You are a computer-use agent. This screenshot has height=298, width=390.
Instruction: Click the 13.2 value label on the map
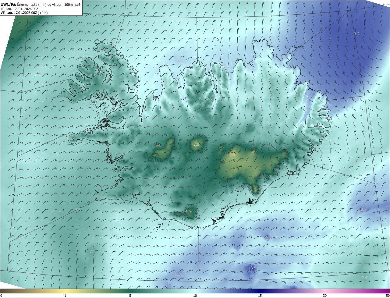click(356, 34)
